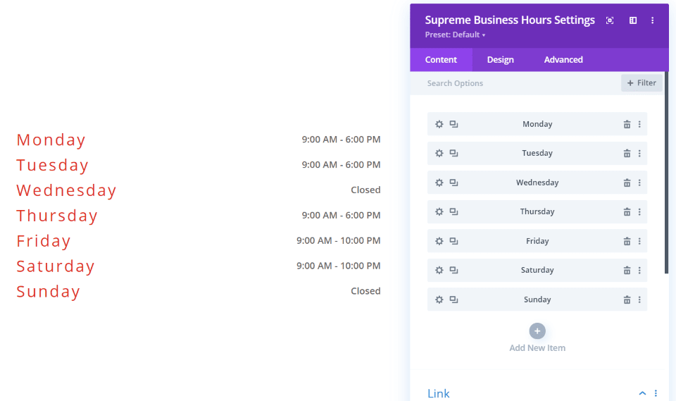
Task: Select the Saturday item row
Action: (x=537, y=271)
